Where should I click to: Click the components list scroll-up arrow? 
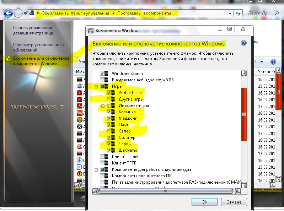[244, 74]
